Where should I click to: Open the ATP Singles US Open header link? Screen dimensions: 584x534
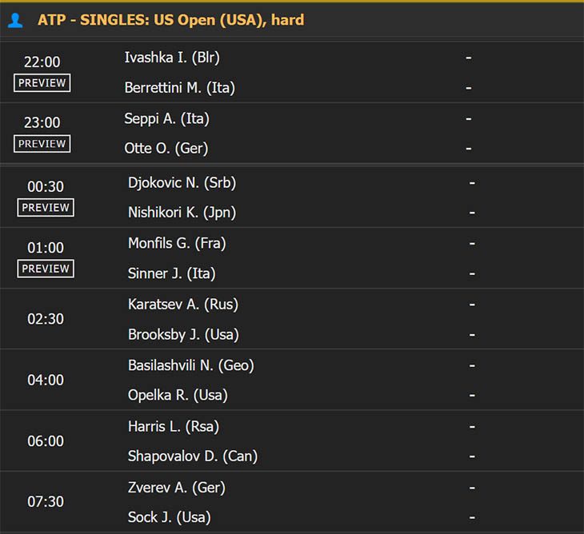click(x=171, y=20)
